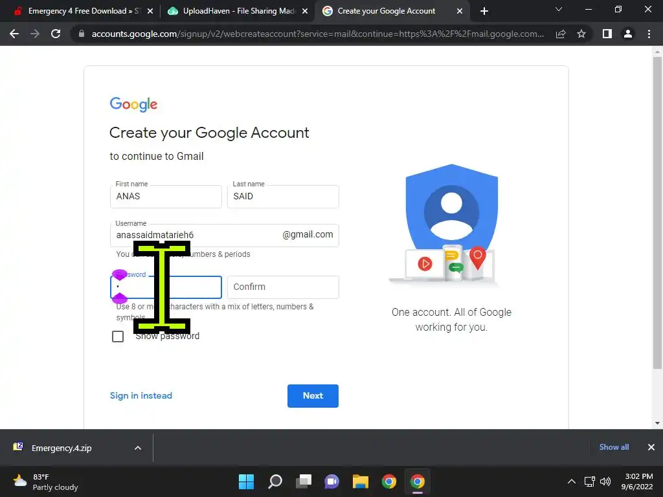The height and width of the screenshot is (497, 663).
Task: Focus the Confirm password field
Action: [x=283, y=287]
